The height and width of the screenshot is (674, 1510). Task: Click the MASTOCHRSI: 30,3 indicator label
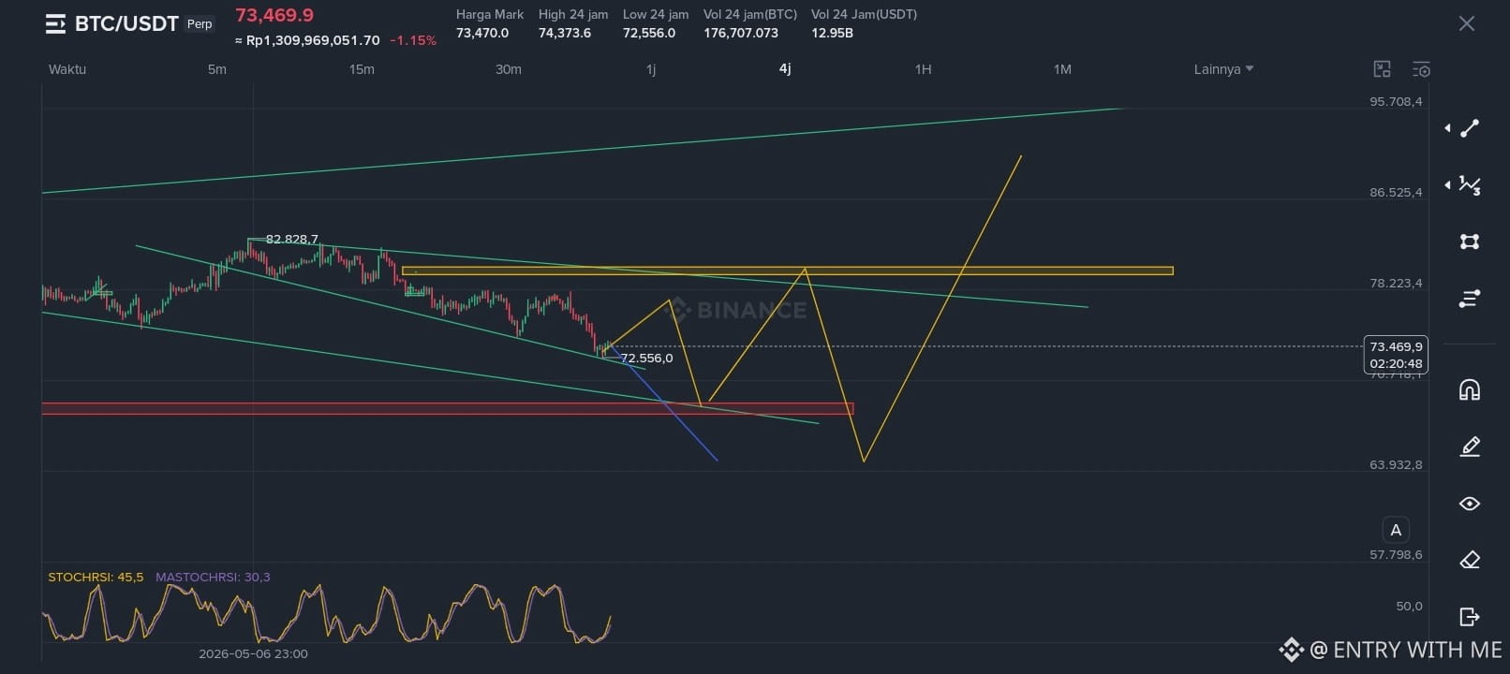(213, 577)
